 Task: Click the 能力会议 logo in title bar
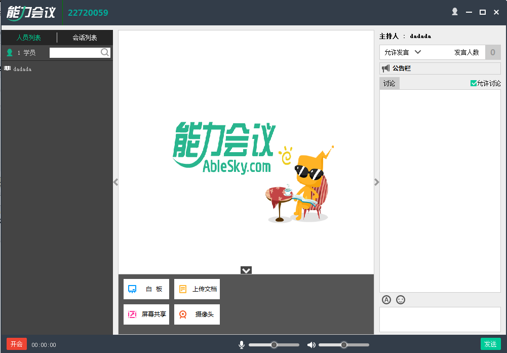[x=31, y=13]
